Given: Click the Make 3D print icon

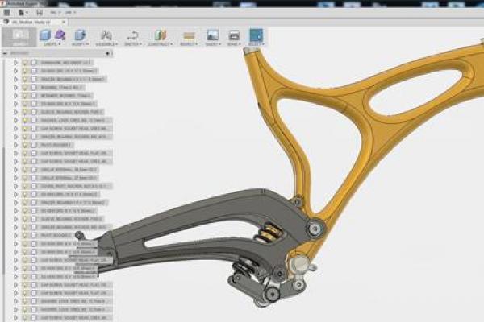Looking at the screenshot, I should [x=234, y=36].
